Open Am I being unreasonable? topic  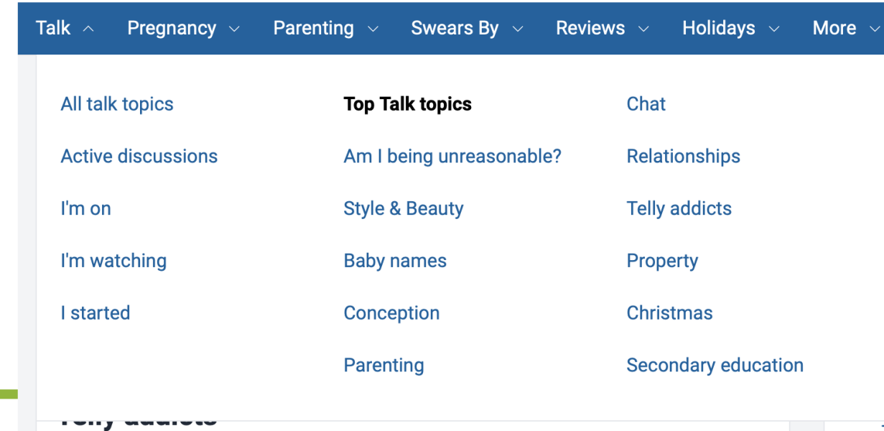(x=452, y=157)
